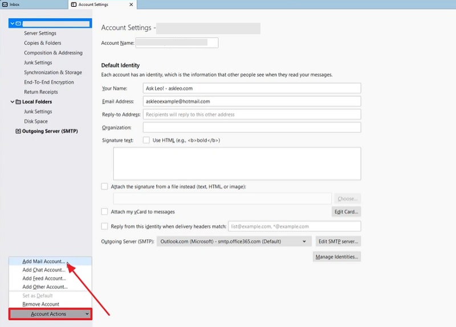Choose Add Feed Account... from the menu
456x327 pixels.
tap(50, 278)
